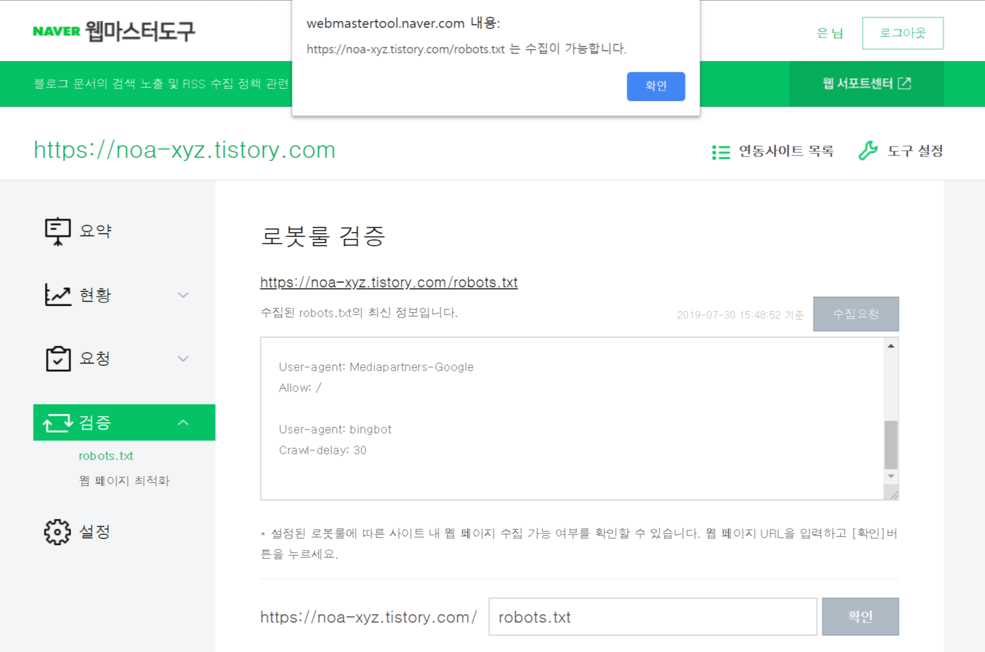Click the text area scroll up arrow
The image size is (985, 652).
pyautogui.click(x=891, y=346)
